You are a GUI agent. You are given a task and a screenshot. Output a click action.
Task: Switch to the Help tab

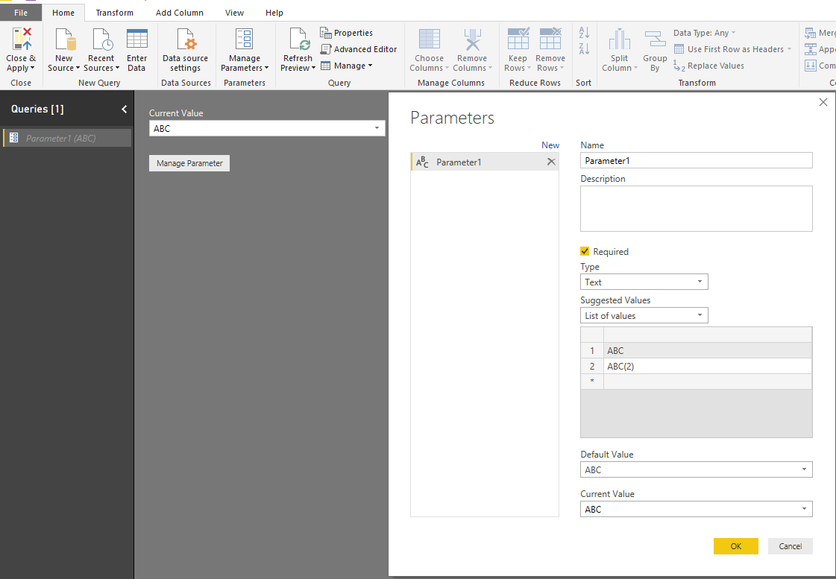click(274, 13)
